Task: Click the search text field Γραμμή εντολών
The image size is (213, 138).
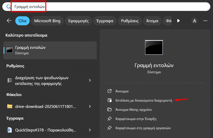Action: pyautogui.click(x=85, y=6)
